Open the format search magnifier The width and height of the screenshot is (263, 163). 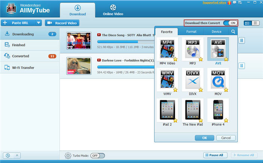(233, 32)
